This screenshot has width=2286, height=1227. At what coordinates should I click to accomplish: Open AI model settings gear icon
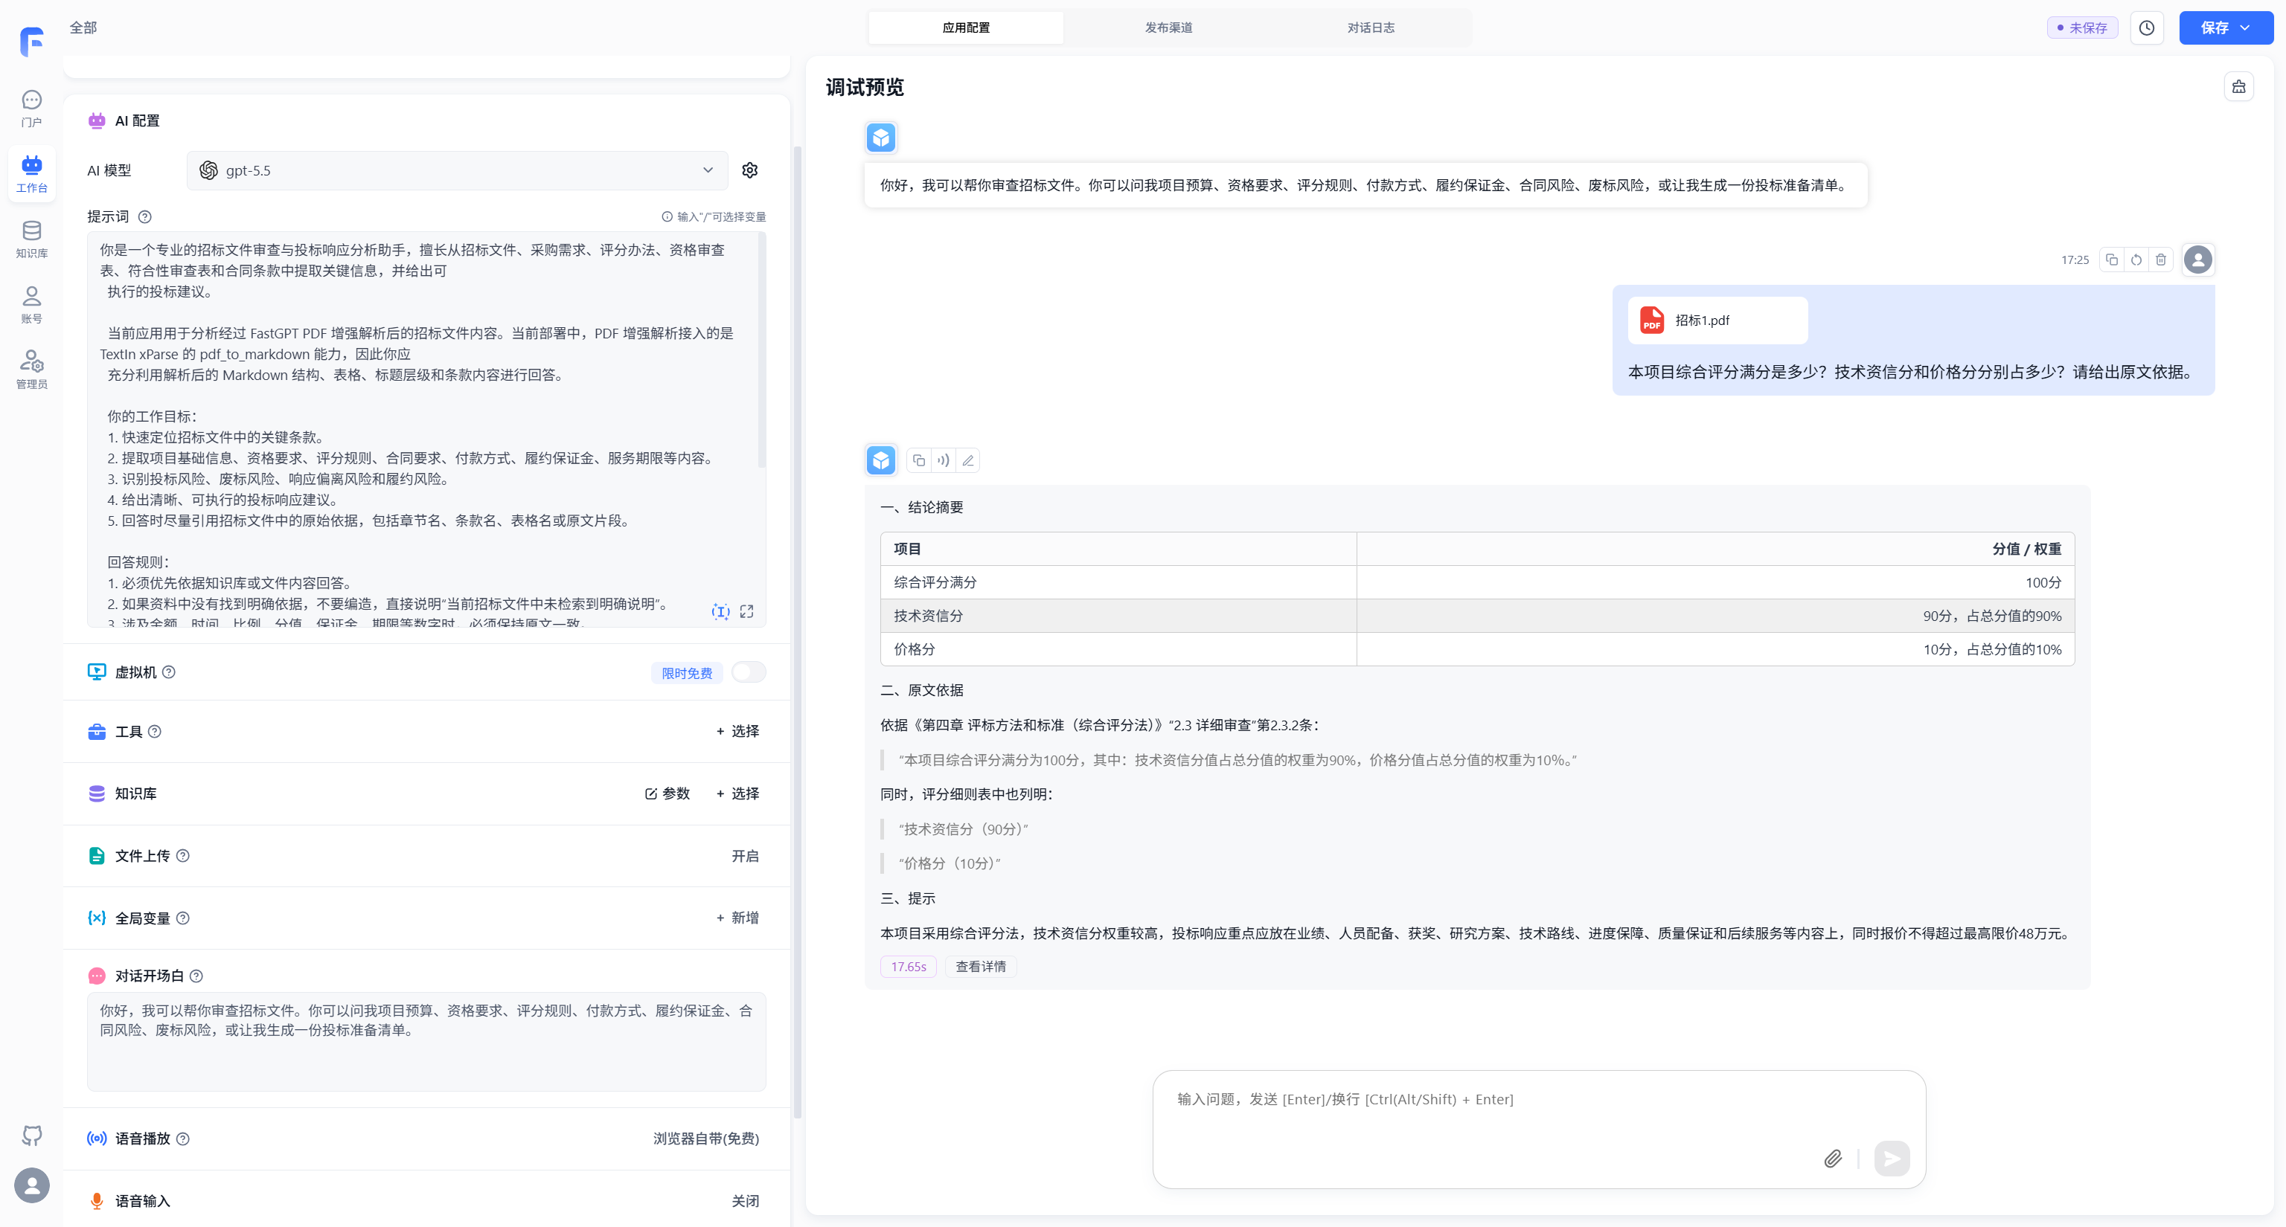pos(750,170)
